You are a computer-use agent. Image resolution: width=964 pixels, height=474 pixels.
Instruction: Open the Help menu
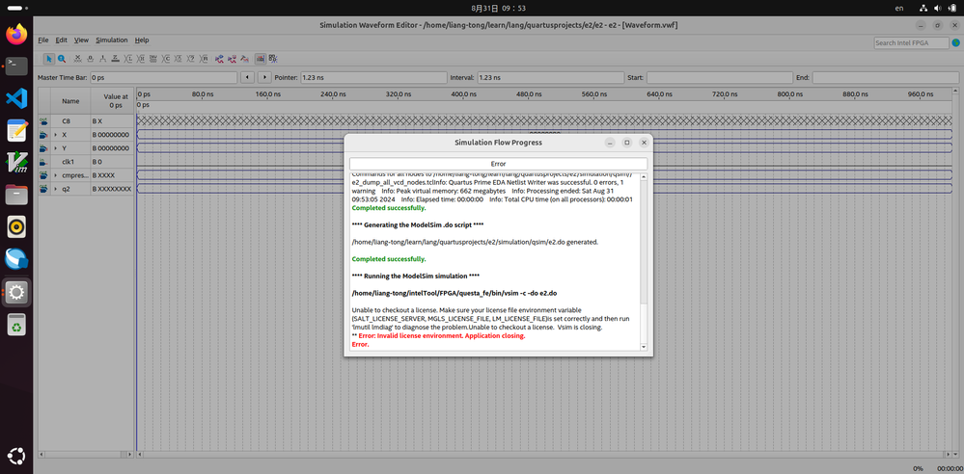click(142, 39)
